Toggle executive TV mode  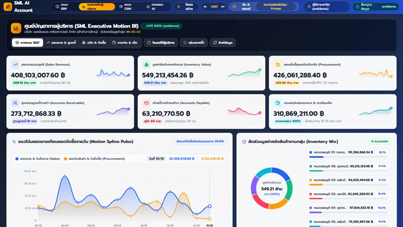(x=161, y=43)
